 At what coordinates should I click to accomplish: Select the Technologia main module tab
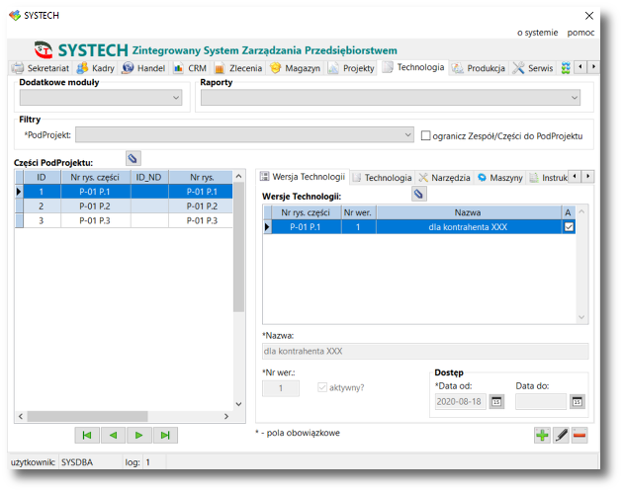point(413,67)
